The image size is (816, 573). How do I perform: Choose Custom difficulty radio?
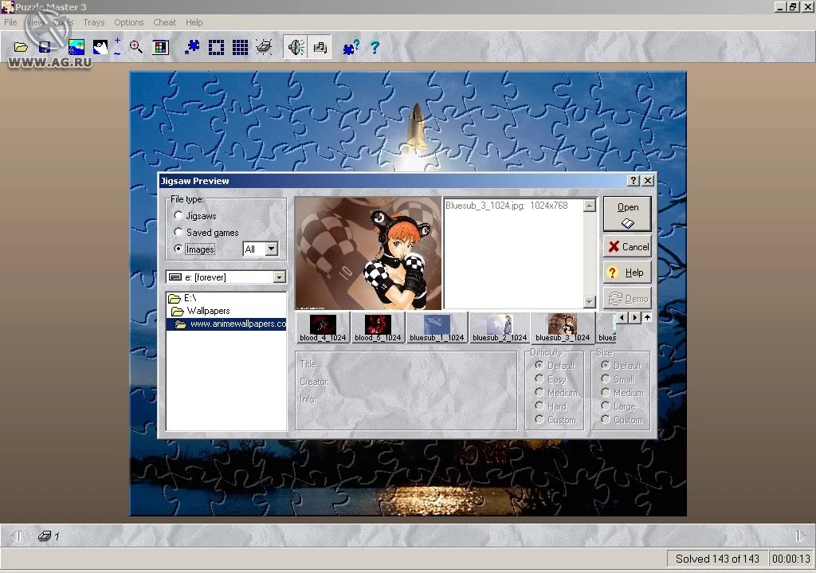click(x=539, y=419)
